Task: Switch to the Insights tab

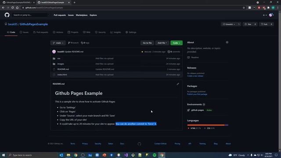Action: point(115,32)
